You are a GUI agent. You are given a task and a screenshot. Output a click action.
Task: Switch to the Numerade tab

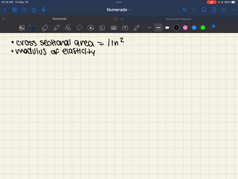click(x=59, y=19)
